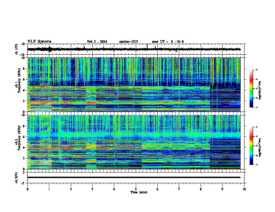Click the ch.3(V) axis "-5" tick label
275x212 pixels.
point(24,183)
